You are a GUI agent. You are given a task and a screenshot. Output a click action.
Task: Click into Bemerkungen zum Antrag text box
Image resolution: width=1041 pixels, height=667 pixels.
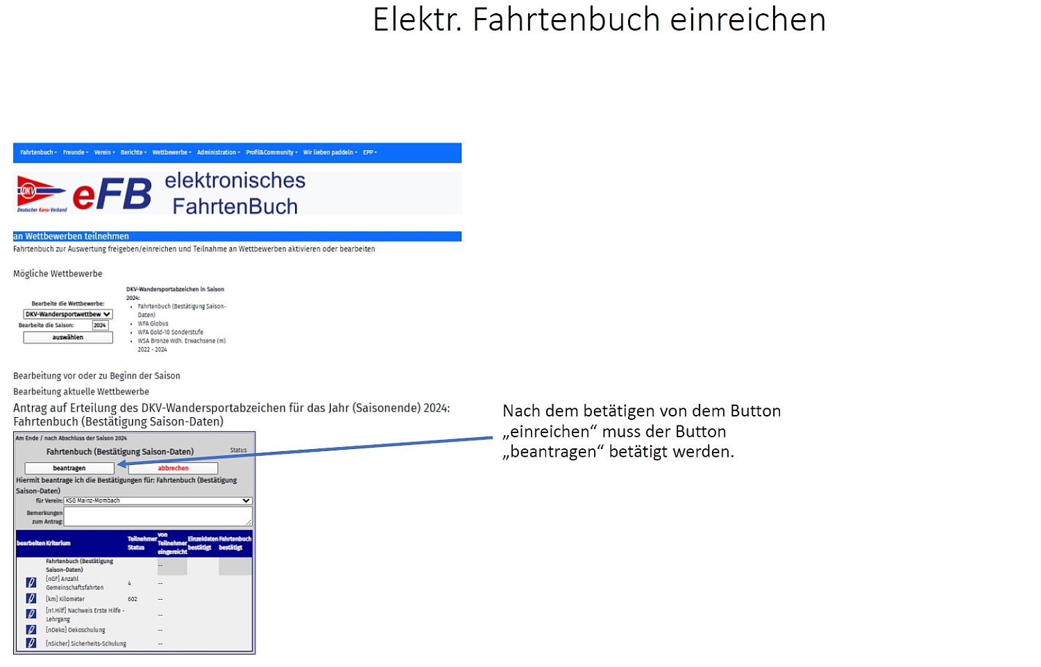158,516
